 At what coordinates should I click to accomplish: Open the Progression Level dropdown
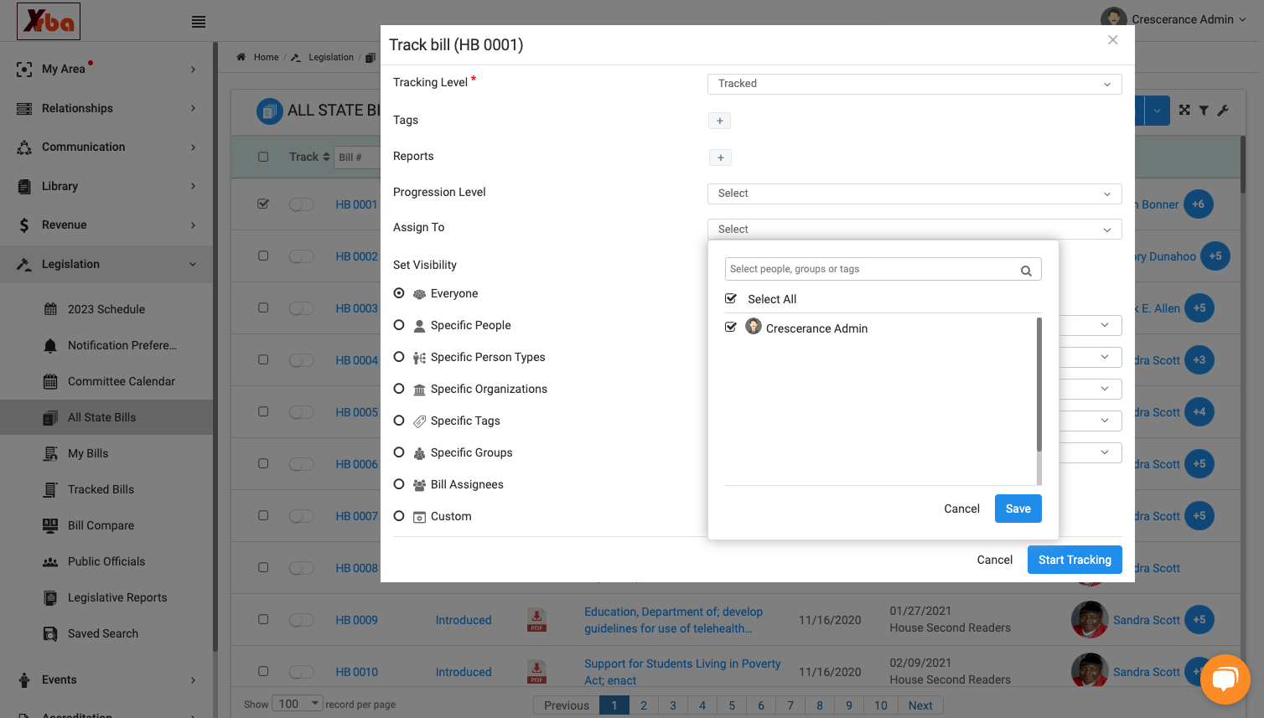click(914, 194)
